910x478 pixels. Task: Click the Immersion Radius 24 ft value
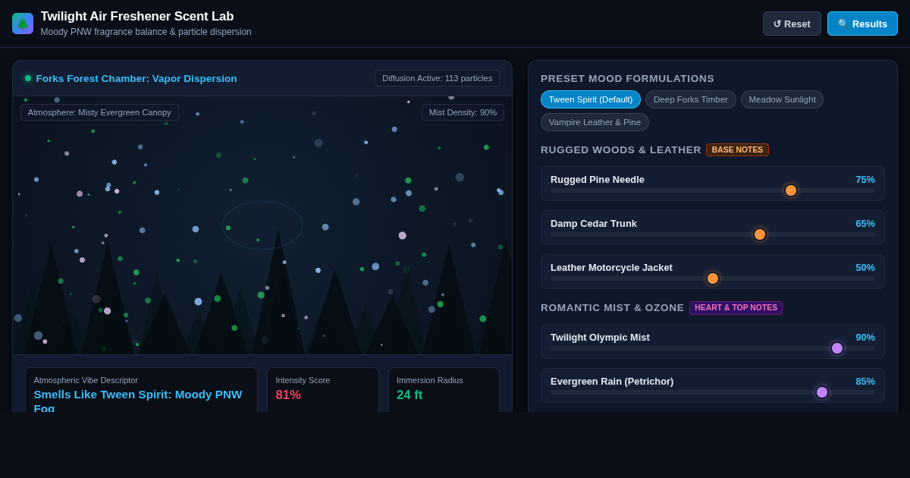(x=409, y=395)
